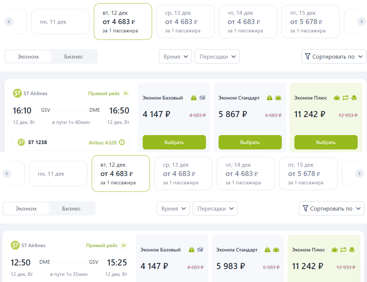Click the funnel icon in upper Сортировать по
Screen dimensions: 367x282
coord(308,56)
